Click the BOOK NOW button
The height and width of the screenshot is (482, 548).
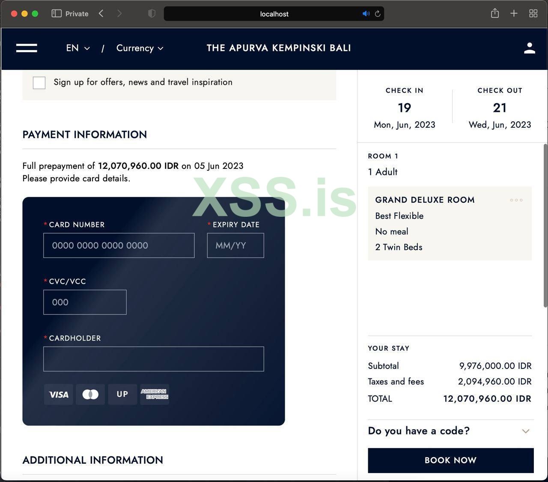tap(451, 461)
